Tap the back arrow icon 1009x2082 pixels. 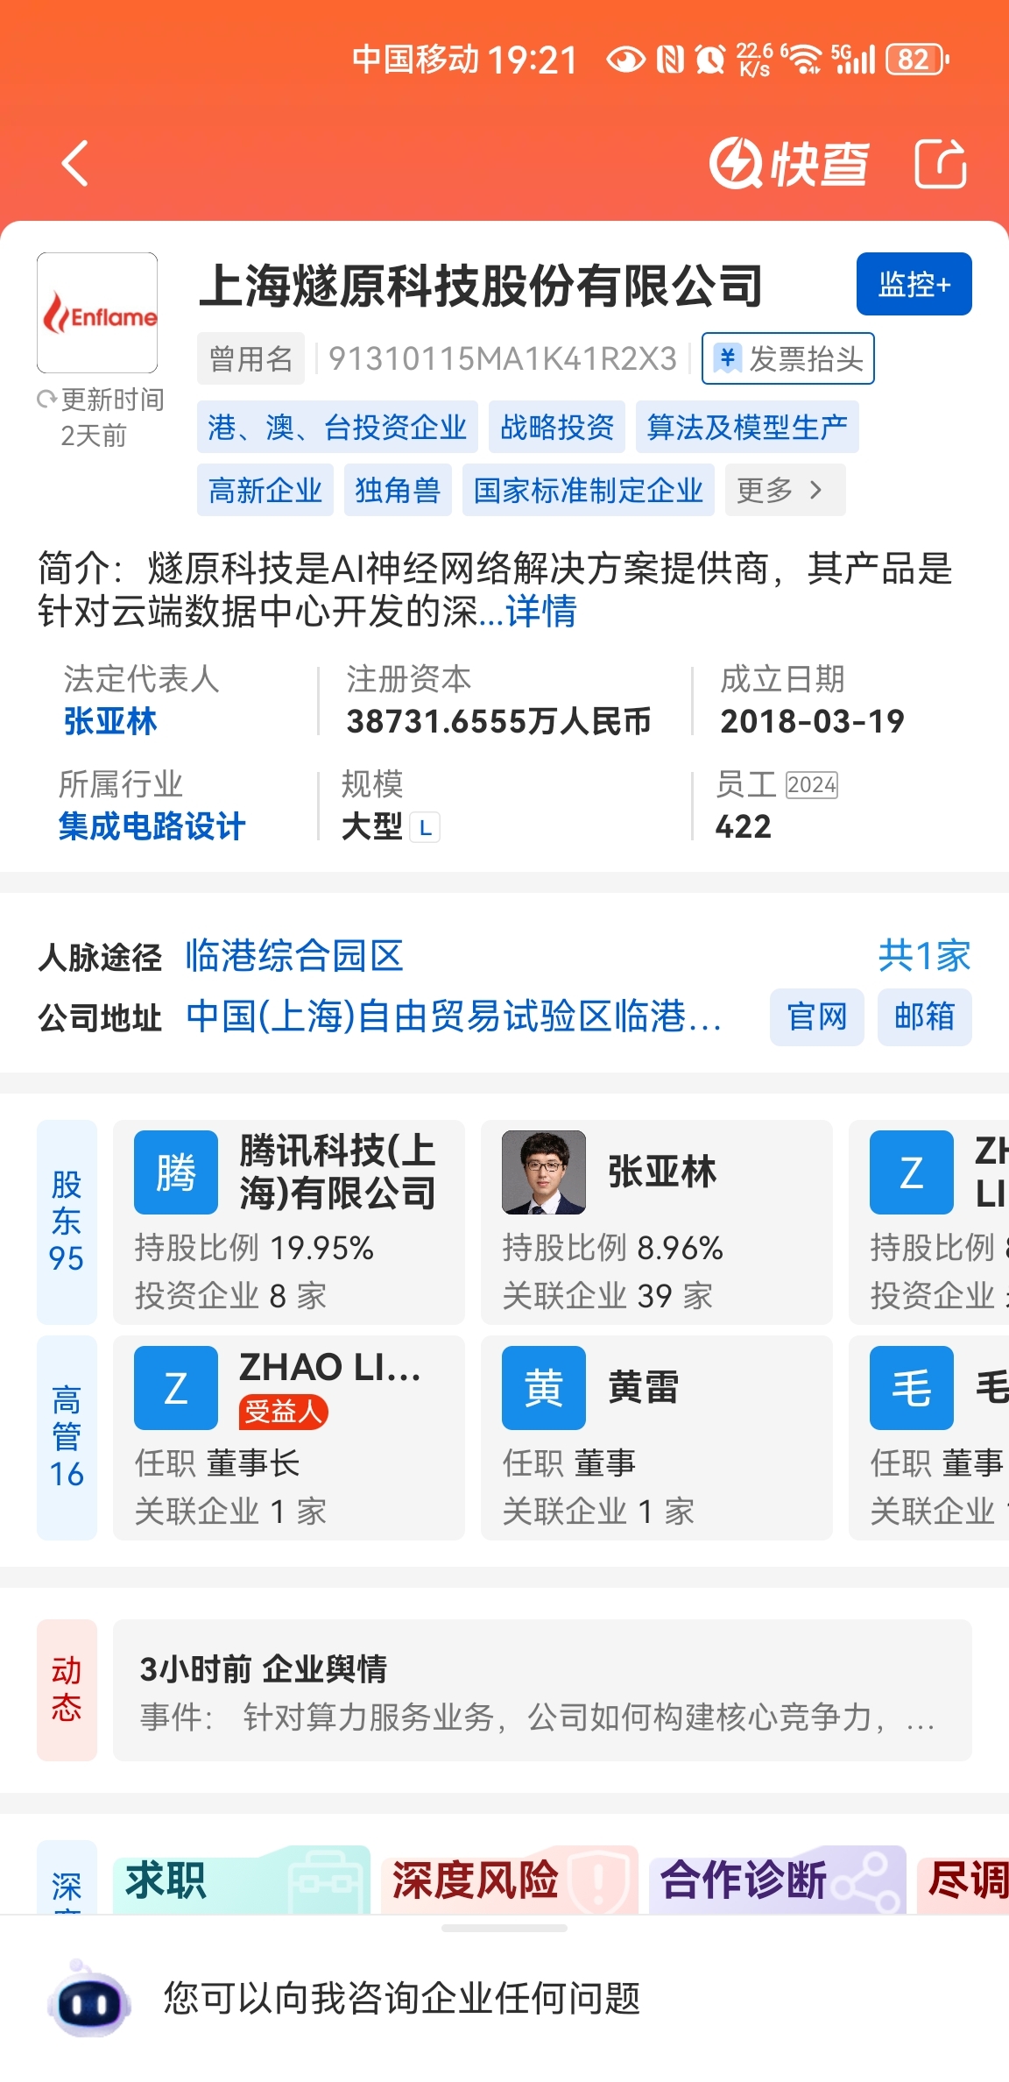point(75,163)
